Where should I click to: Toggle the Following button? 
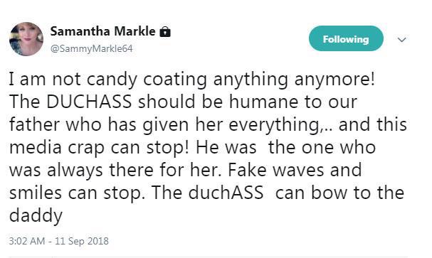coord(346,39)
